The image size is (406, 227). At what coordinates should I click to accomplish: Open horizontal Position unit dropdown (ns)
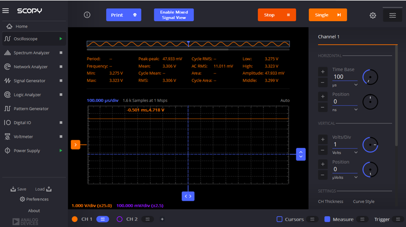coord(345,110)
